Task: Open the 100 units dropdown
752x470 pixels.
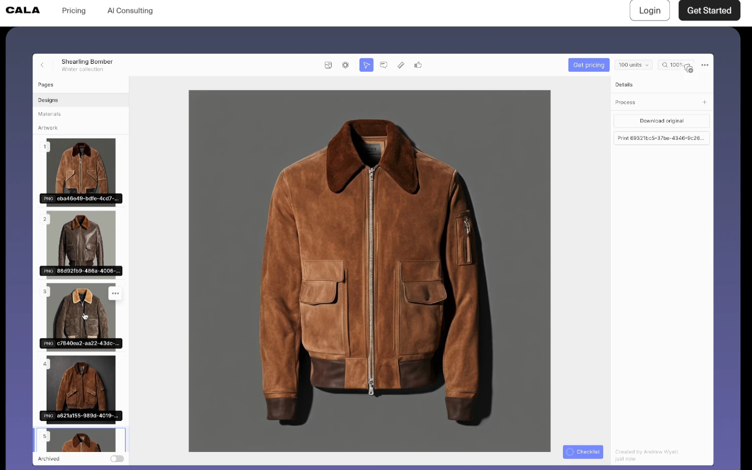Action: (633, 65)
